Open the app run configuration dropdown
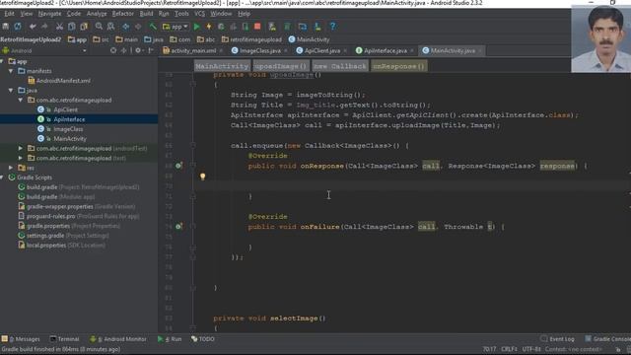Viewport: 631px width, 355px height. coord(175,27)
